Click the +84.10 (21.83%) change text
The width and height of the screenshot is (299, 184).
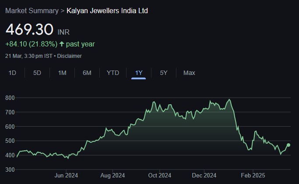coord(31,44)
